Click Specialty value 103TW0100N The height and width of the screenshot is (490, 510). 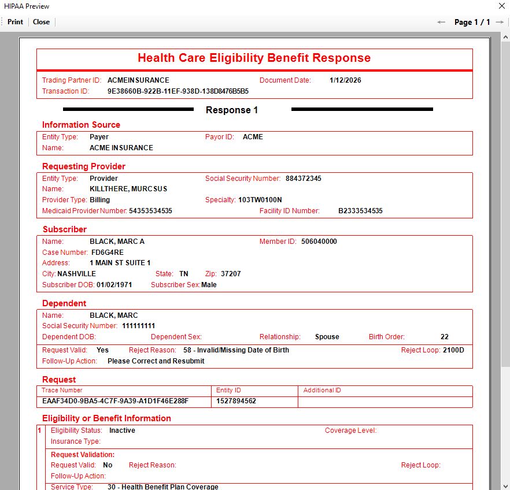click(x=260, y=200)
